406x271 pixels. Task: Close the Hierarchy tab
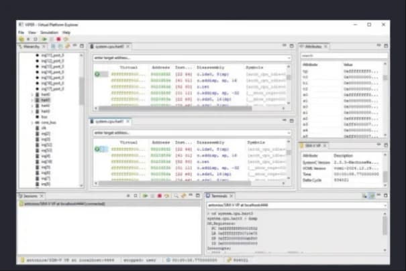(44, 46)
